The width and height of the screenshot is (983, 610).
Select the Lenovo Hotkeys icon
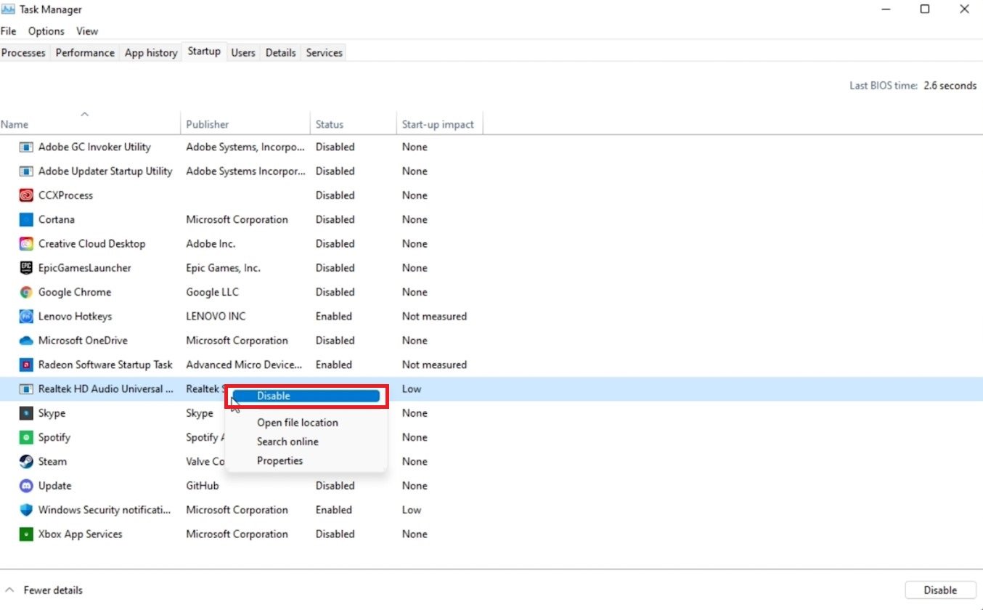tap(26, 317)
